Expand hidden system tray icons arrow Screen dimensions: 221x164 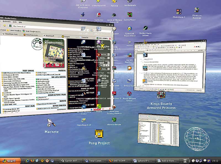[x=190, y=161]
